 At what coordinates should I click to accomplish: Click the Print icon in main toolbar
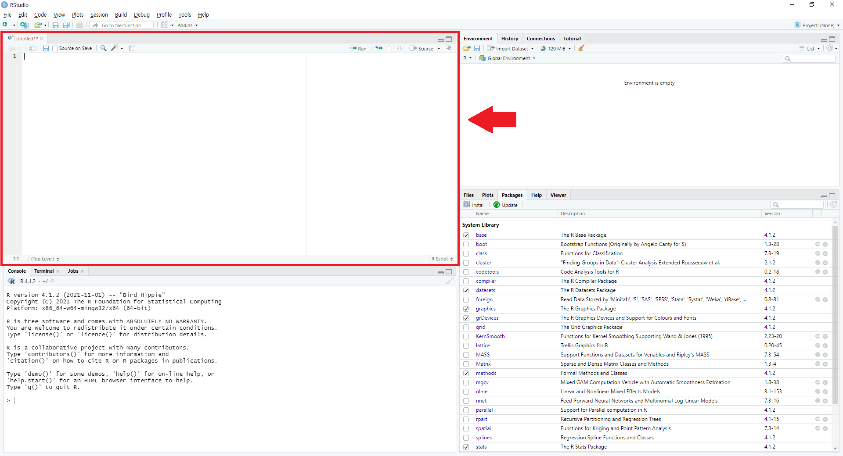pos(80,25)
